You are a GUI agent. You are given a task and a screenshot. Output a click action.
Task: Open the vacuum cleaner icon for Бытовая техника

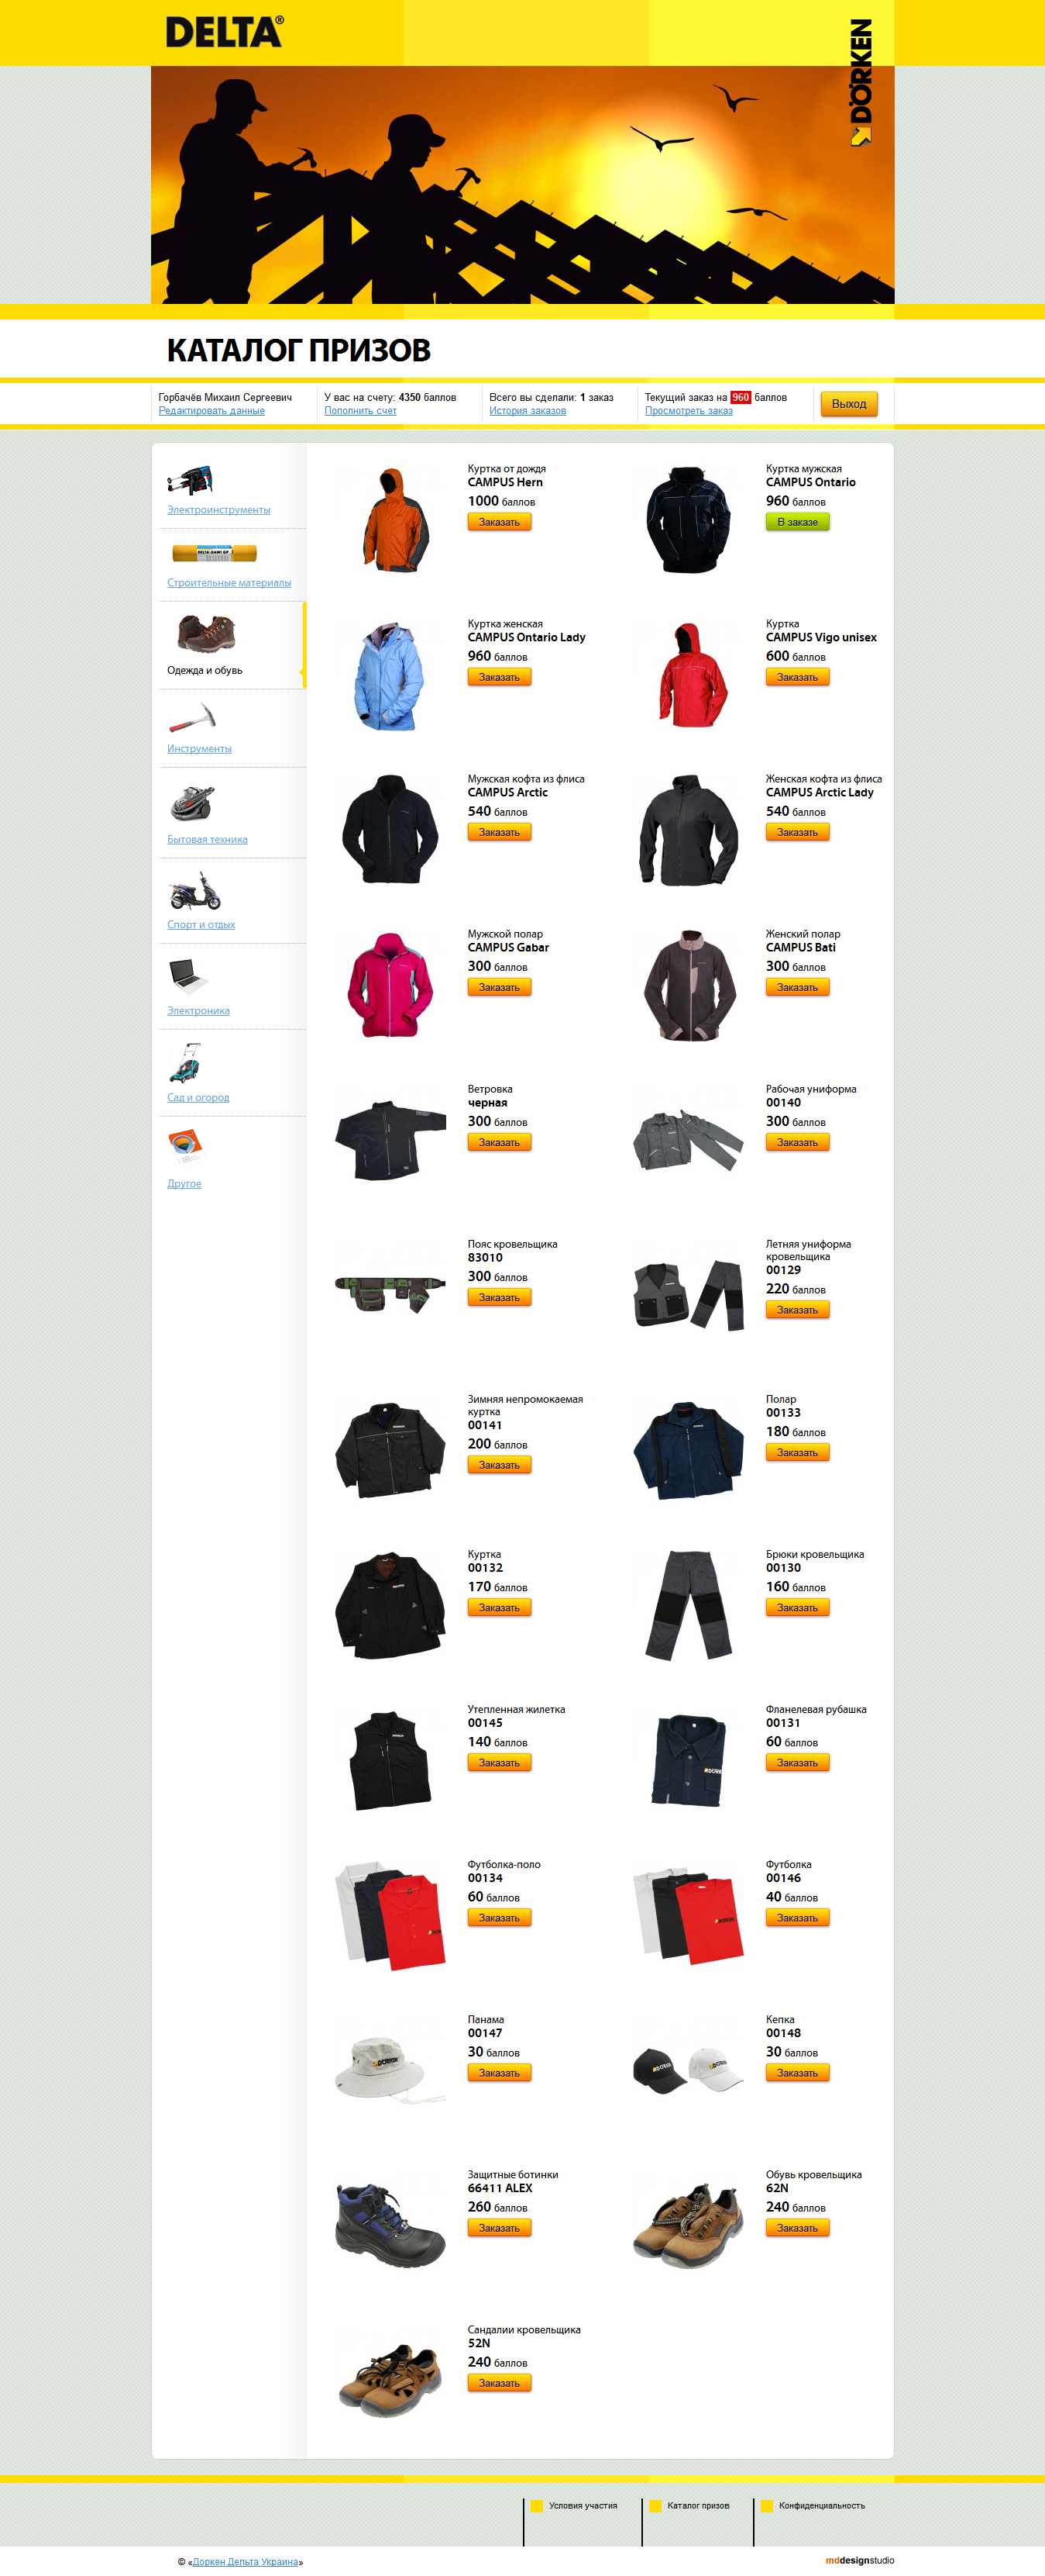192,803
